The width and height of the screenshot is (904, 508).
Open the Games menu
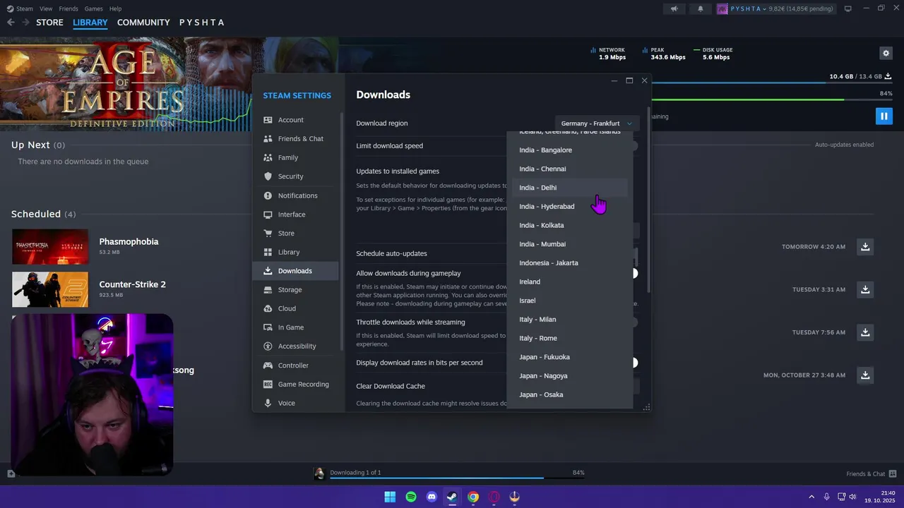(x=93, y=8)
